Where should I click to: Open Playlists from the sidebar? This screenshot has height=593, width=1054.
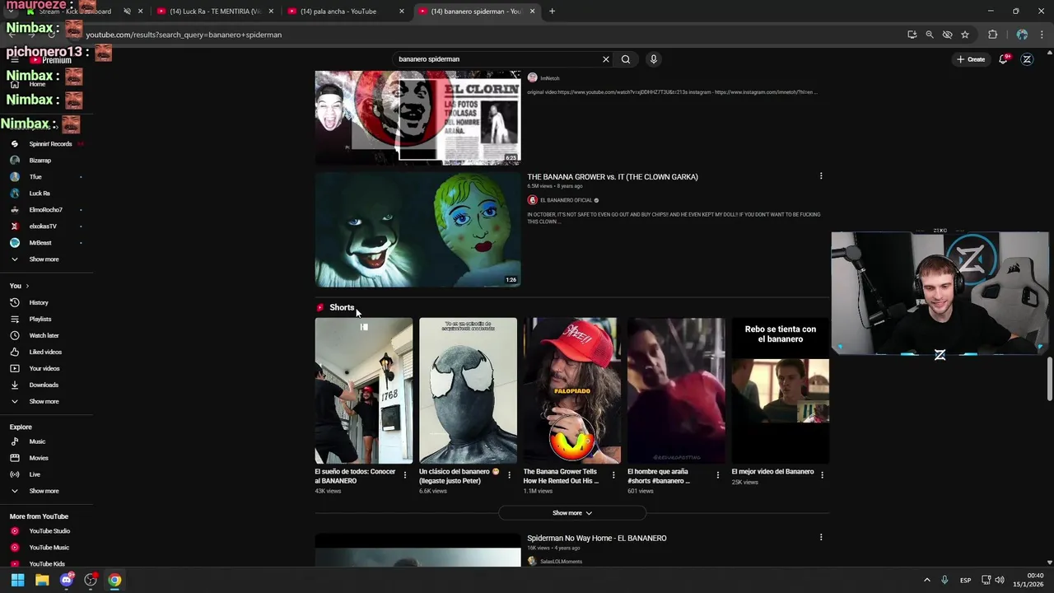(x=40, y=319)
